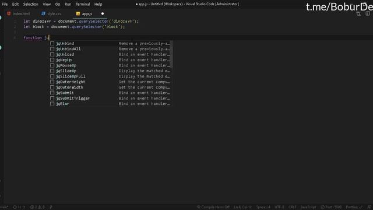Change file encoding UTF-8

click(x=279, y=208)
